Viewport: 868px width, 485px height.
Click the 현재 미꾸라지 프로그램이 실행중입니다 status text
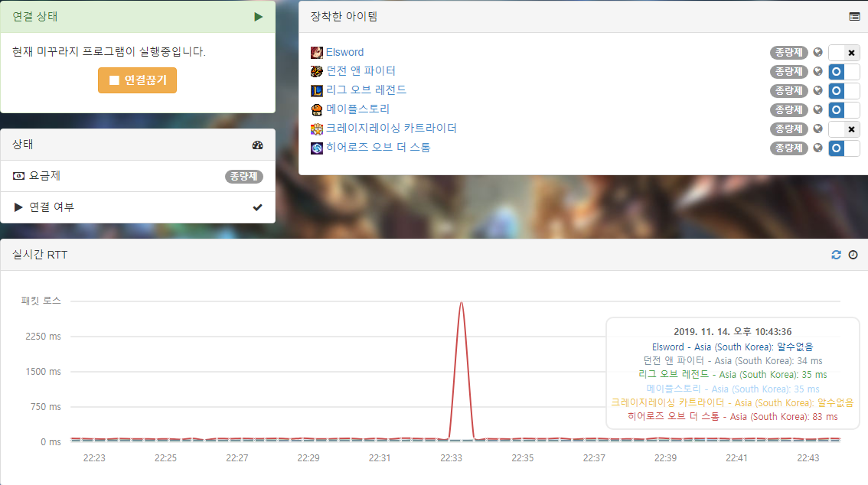tap(109, 51)
